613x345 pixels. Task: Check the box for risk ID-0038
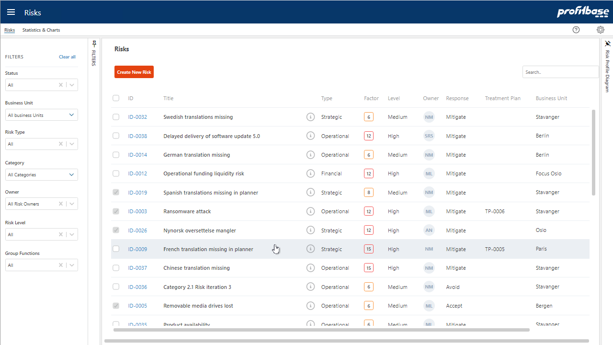pos(116,136)
